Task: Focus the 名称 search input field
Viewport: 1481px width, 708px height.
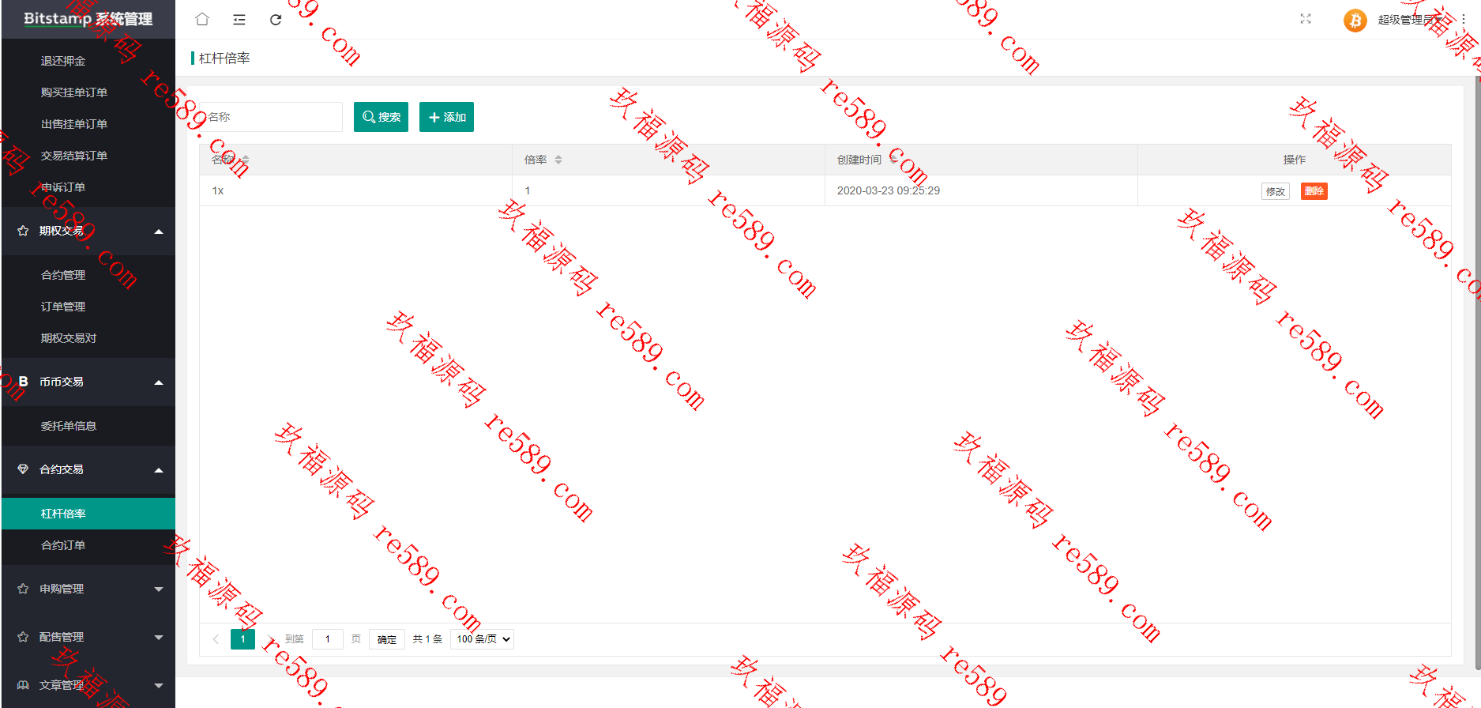Action: point(271,117)
